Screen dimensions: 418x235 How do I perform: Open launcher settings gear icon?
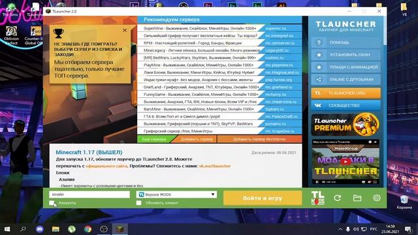[377, 198]
